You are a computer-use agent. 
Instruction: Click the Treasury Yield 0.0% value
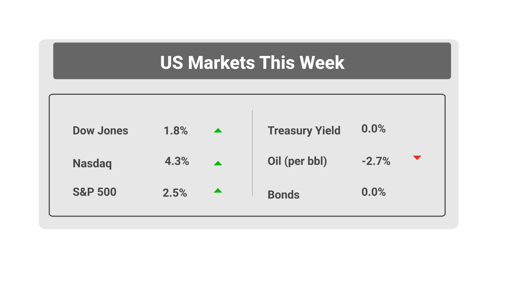[x=373, y=129]
